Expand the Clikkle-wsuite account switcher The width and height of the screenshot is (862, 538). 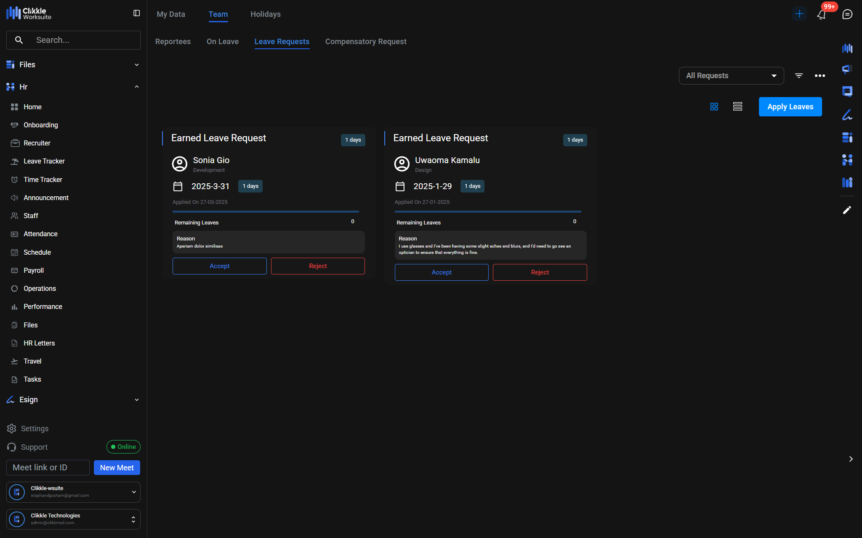tap(133, 492)
